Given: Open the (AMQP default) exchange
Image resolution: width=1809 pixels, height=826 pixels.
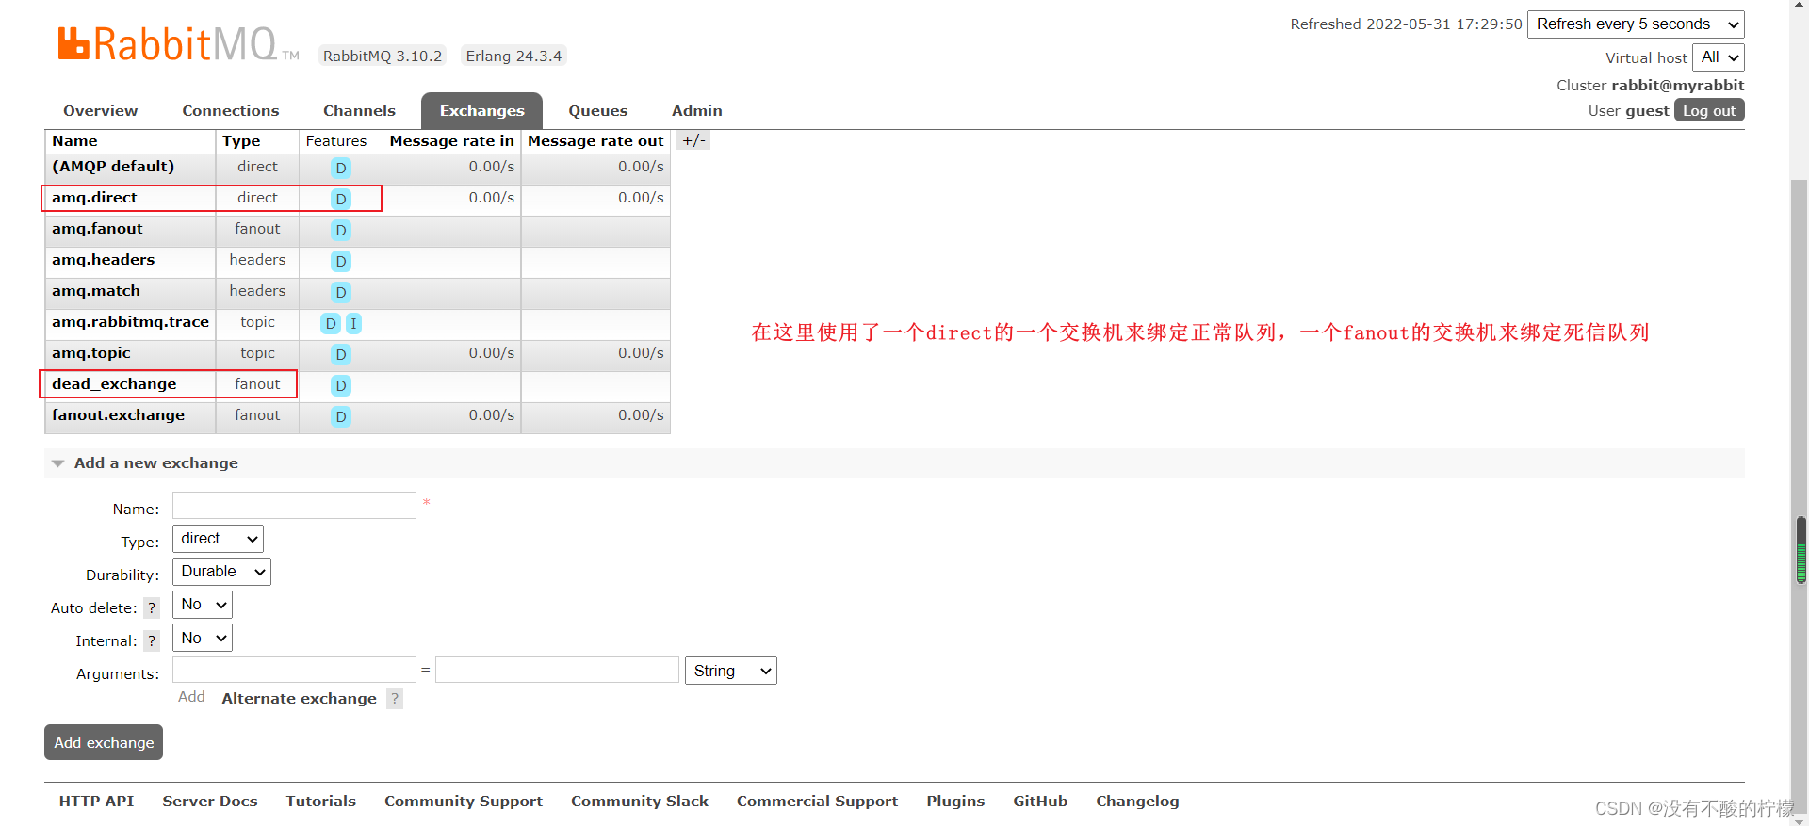Looking at the screenshot, I should [113, 166].
